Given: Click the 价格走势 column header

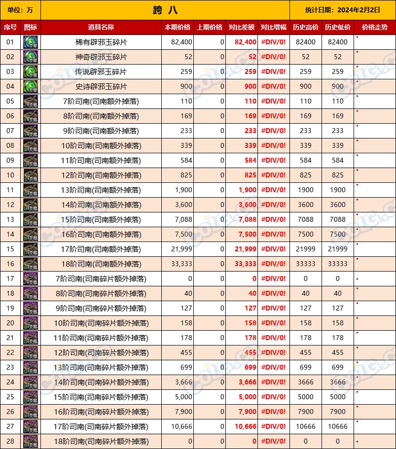Looking at the screenshot, I should (x=375, y=27).
